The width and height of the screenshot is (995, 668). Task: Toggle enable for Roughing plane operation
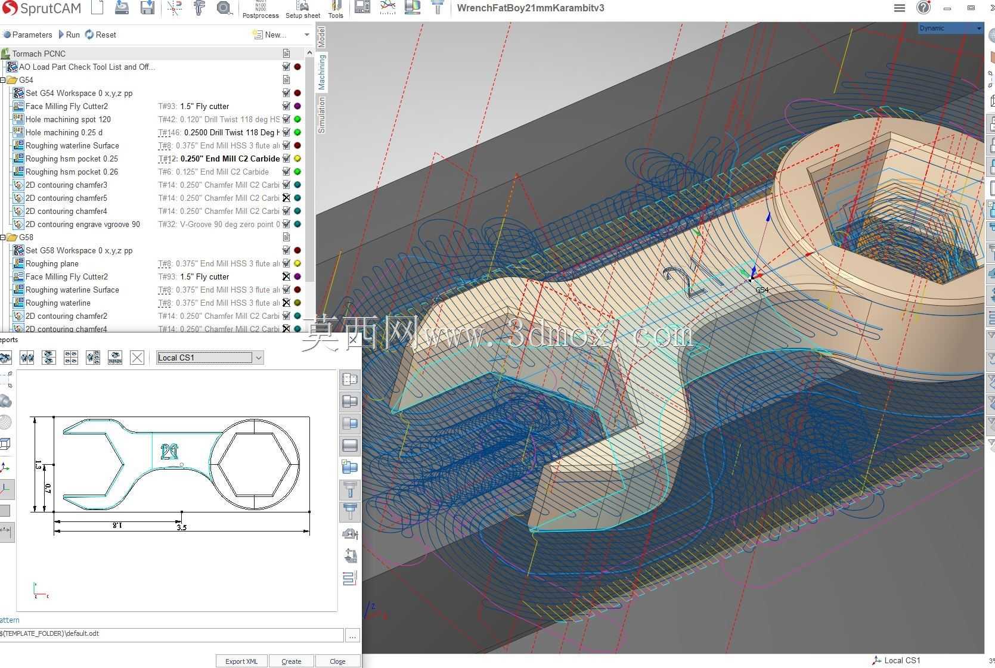(286, 263)
